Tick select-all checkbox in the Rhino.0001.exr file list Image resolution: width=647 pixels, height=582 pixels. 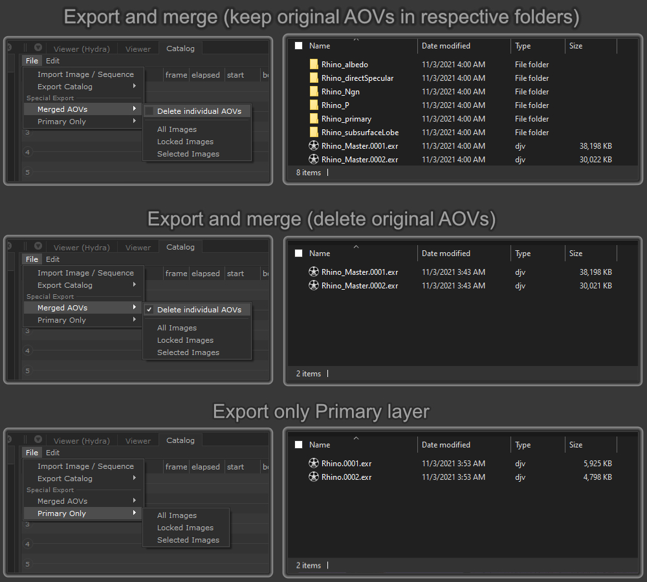299,445
